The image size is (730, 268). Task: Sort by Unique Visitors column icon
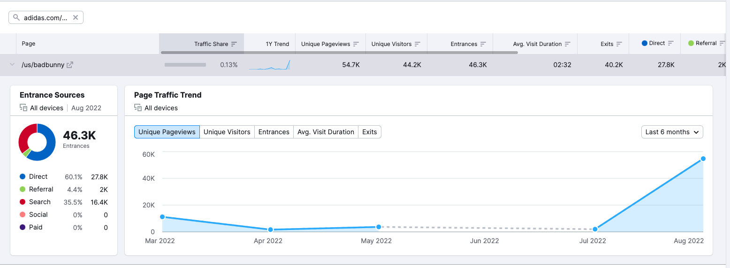pos(418,44)
